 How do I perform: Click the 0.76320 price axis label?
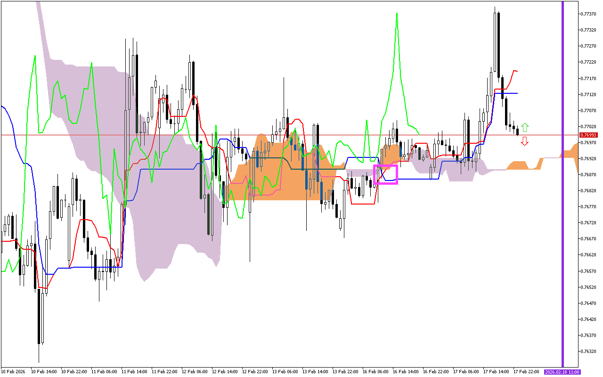click(588, 351)
